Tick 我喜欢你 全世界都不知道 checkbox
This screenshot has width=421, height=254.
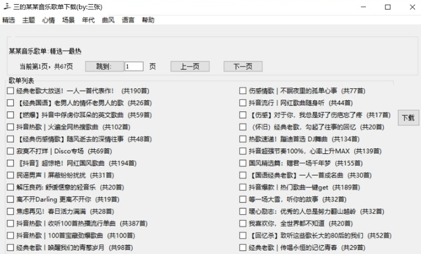[x=243, y=223]
